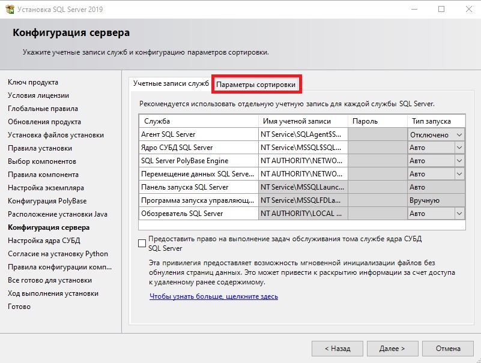Click the Имя учетной записи column header

303,121
